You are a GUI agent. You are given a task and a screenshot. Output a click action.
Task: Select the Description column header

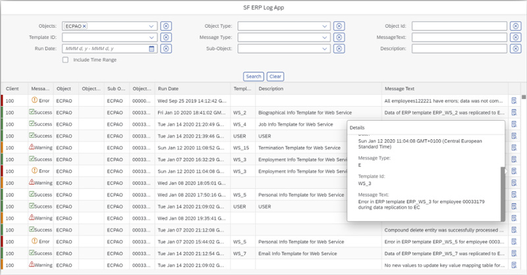pyautogui.click(x=318, y=89)
